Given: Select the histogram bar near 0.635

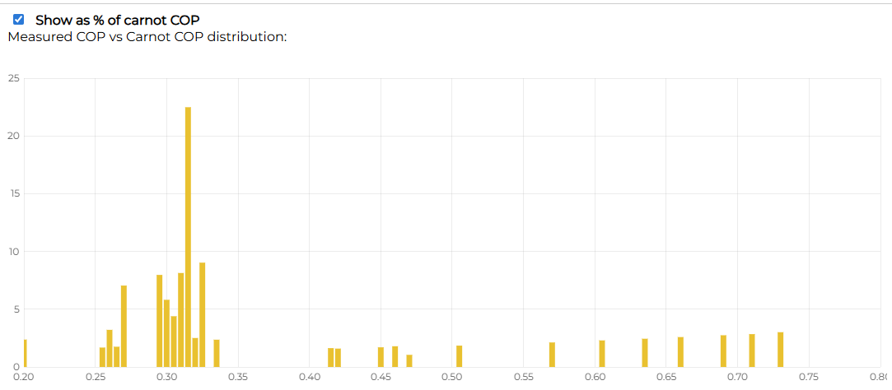Looking at the screenshot, I should pyautogui.click(x=645, y=353).
